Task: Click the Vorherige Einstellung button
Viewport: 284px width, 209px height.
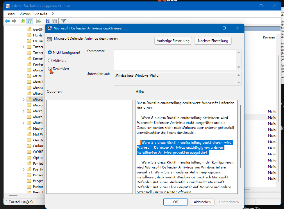Action: point(173,41)
